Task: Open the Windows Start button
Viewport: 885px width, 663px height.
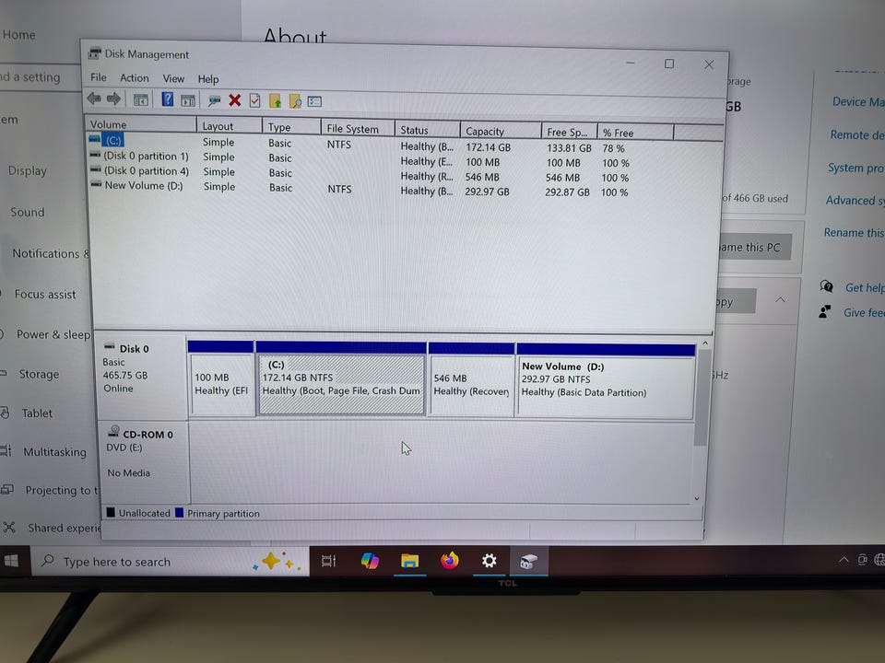Action: (11, 561)
